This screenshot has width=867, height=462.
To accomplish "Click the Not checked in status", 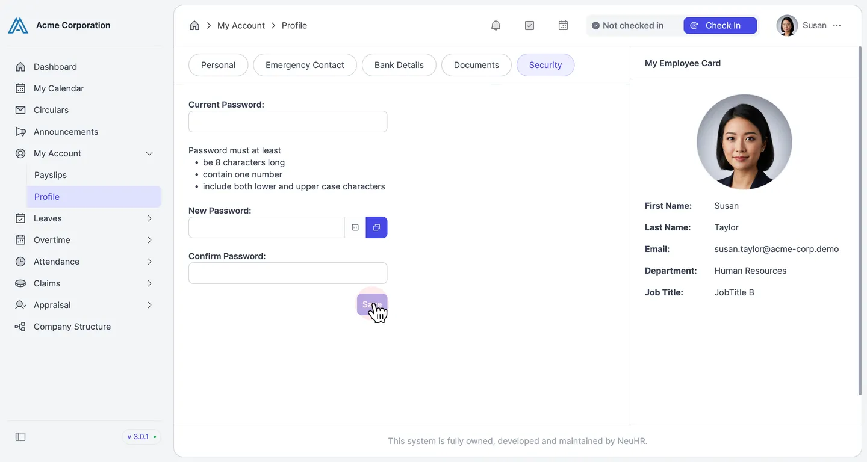I will 627,25.
